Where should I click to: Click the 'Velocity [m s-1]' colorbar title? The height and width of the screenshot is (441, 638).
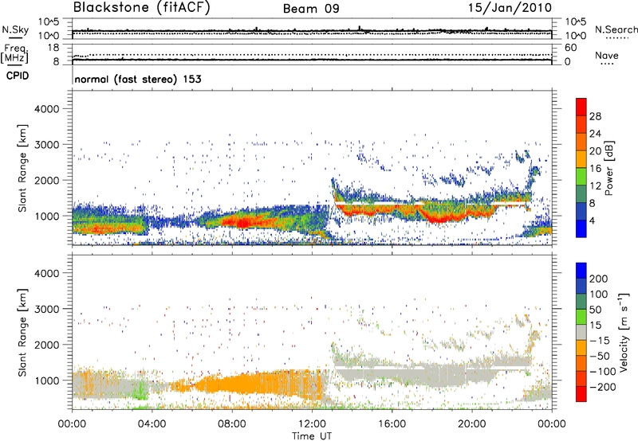pos(624,332)
